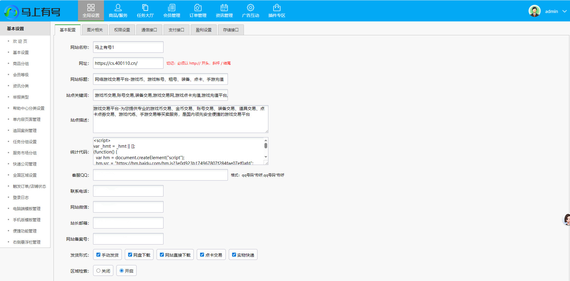Go to 会员管理 list icon
The image size is (570, 281).
[x=172, y=8]
